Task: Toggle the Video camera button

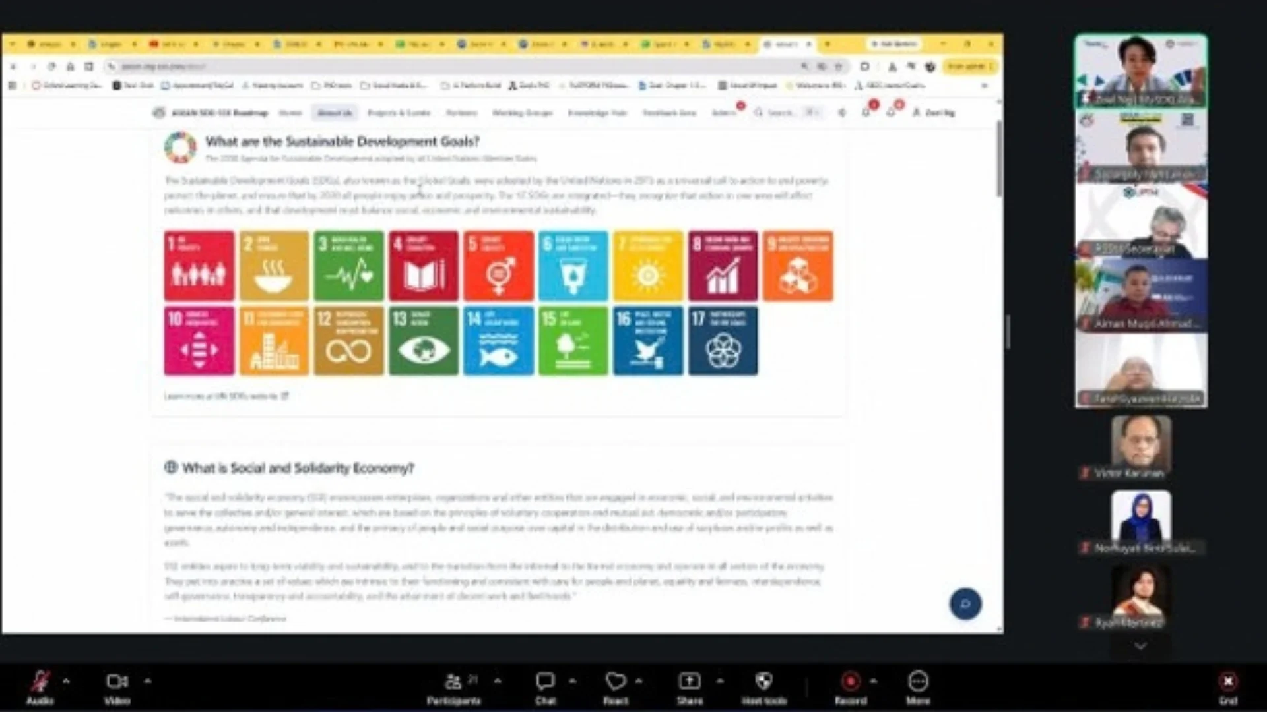Action: coord(117,687)
